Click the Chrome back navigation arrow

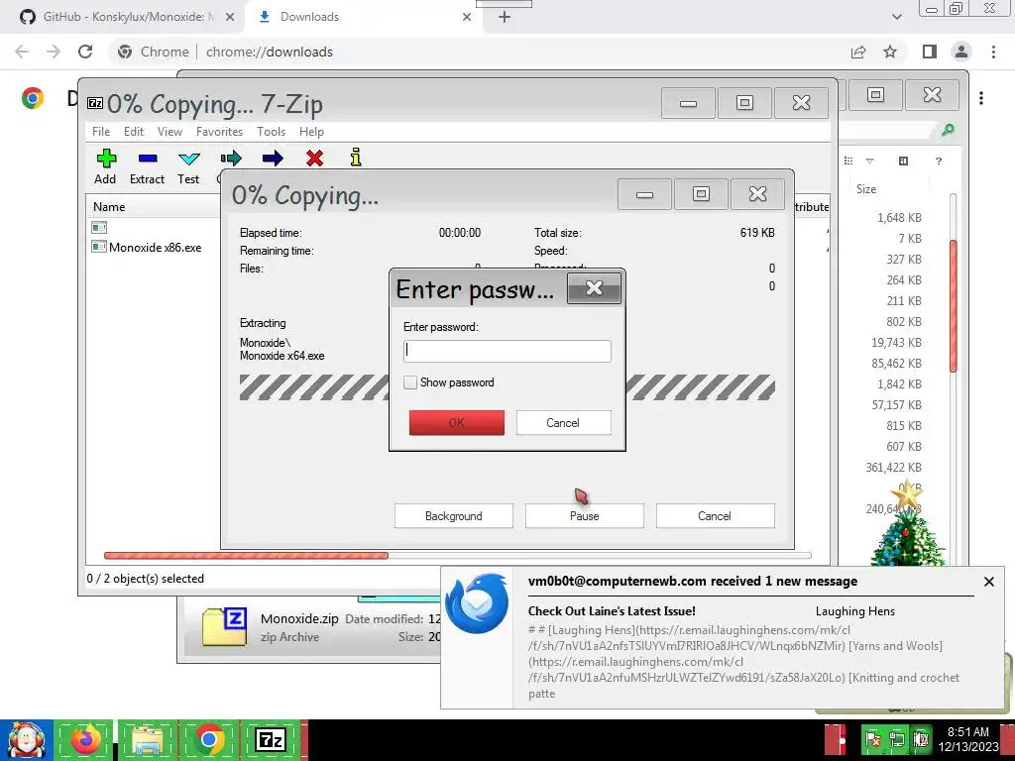[x=22, y=52]
